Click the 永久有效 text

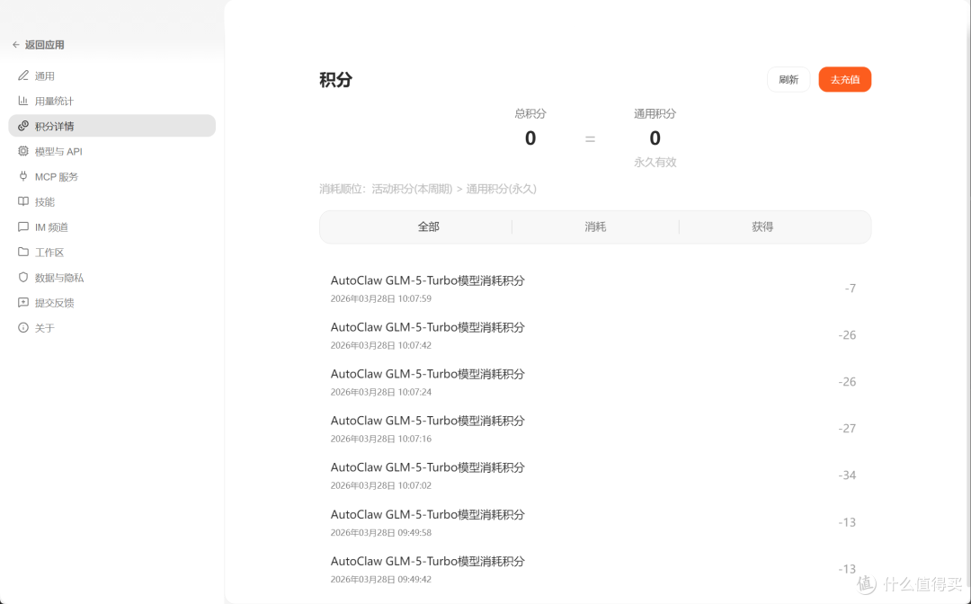(655, 162)
